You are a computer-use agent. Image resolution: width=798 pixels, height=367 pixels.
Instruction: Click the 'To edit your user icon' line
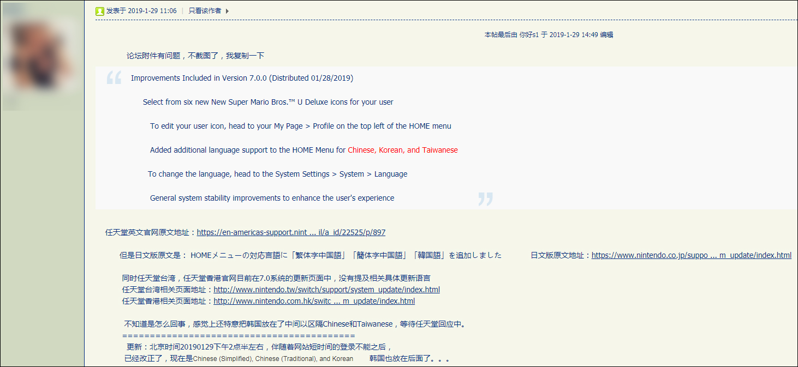coord(301,126)
